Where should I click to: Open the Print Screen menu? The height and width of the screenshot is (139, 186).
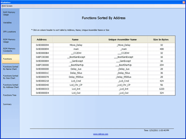[x=7, y=6]
